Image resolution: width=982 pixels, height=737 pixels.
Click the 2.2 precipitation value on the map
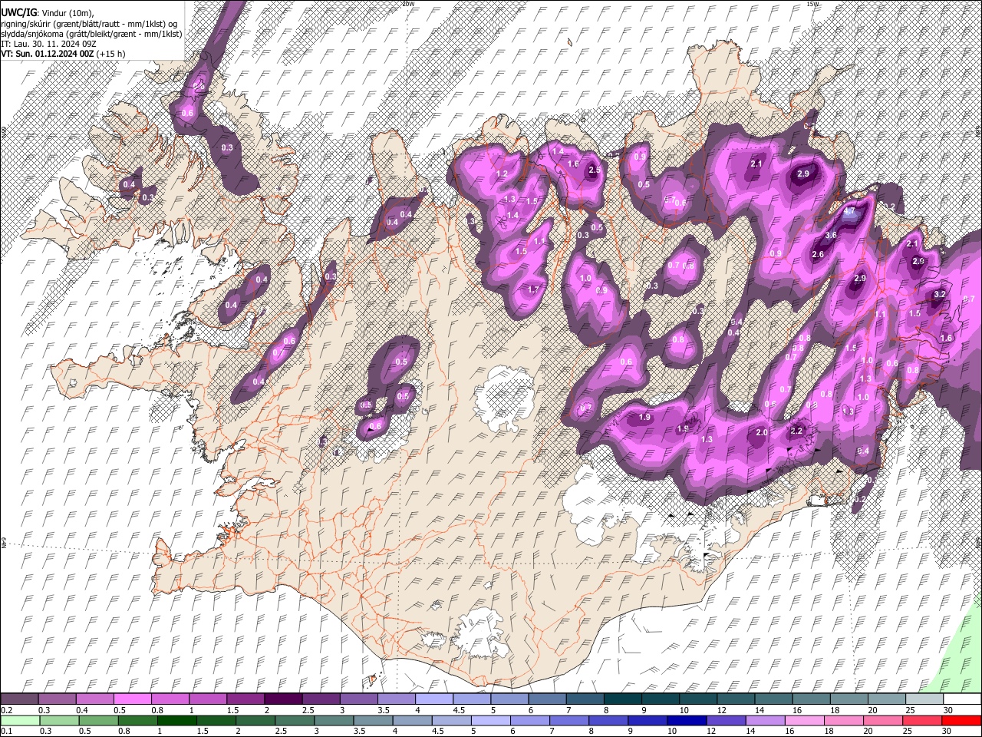point(796,431)
